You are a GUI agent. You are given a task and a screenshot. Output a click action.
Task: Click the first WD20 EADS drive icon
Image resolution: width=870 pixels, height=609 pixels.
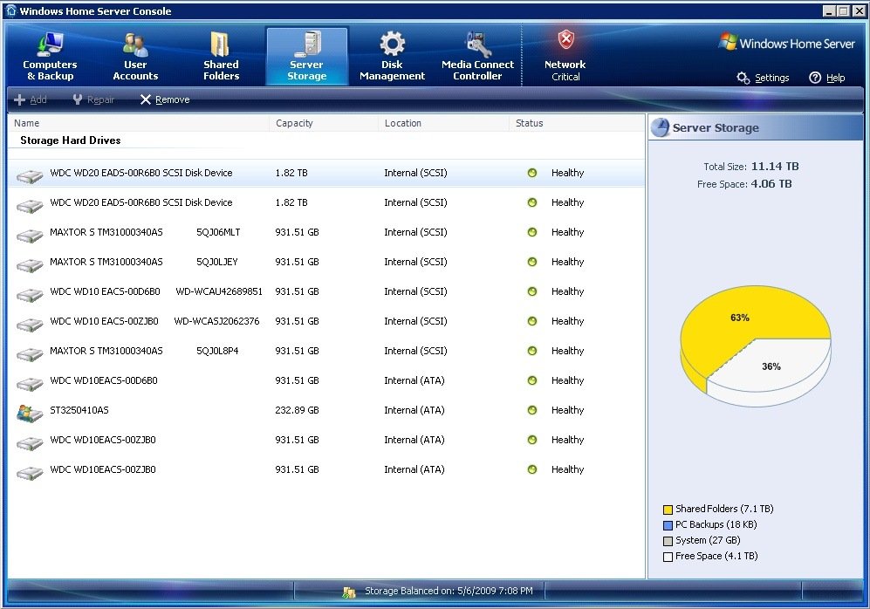click(30, 176)
